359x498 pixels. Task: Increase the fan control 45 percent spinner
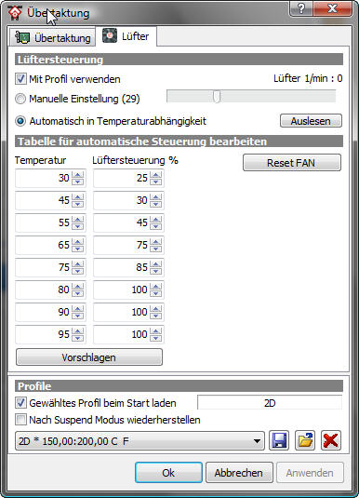(x=155, y=219)
